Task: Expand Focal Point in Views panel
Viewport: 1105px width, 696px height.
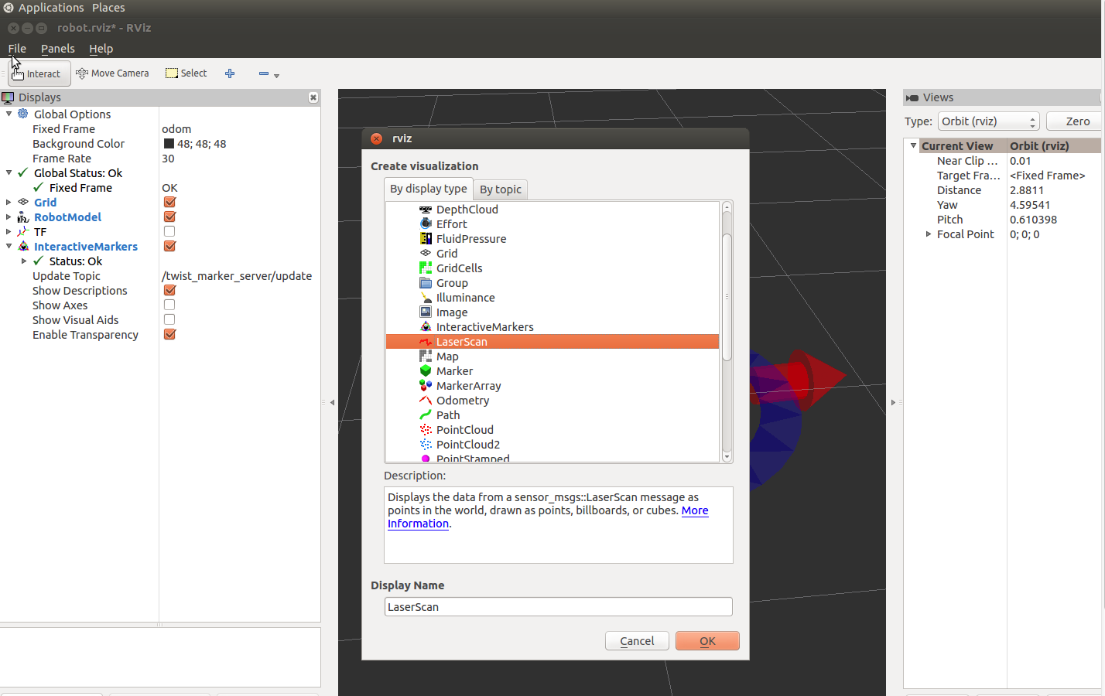Action: pos(929,234)
